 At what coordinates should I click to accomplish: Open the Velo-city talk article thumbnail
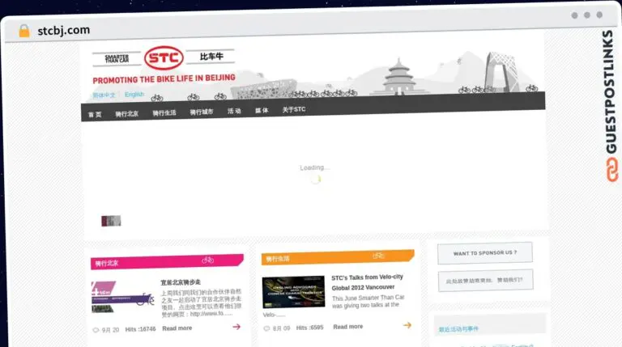point(293,292)
